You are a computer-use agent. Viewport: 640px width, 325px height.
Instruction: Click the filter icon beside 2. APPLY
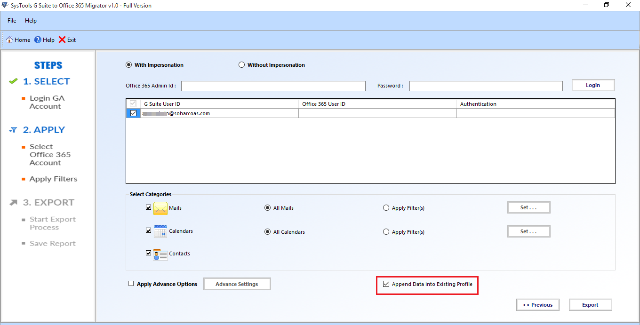point(13,130)
